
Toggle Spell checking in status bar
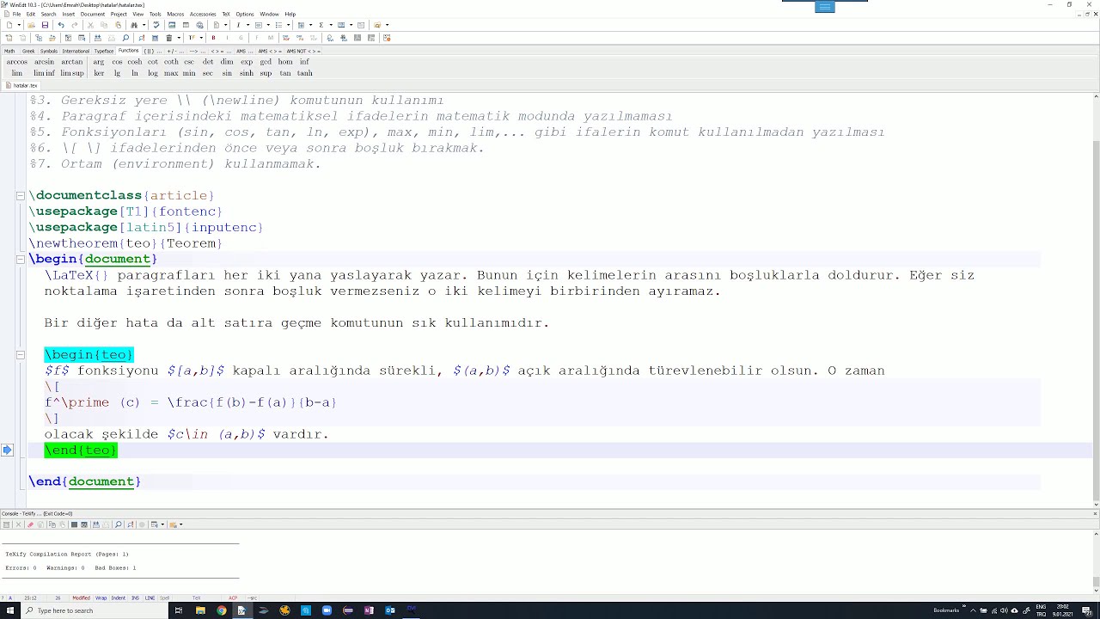pyautogui.click(x=164, y=598)
